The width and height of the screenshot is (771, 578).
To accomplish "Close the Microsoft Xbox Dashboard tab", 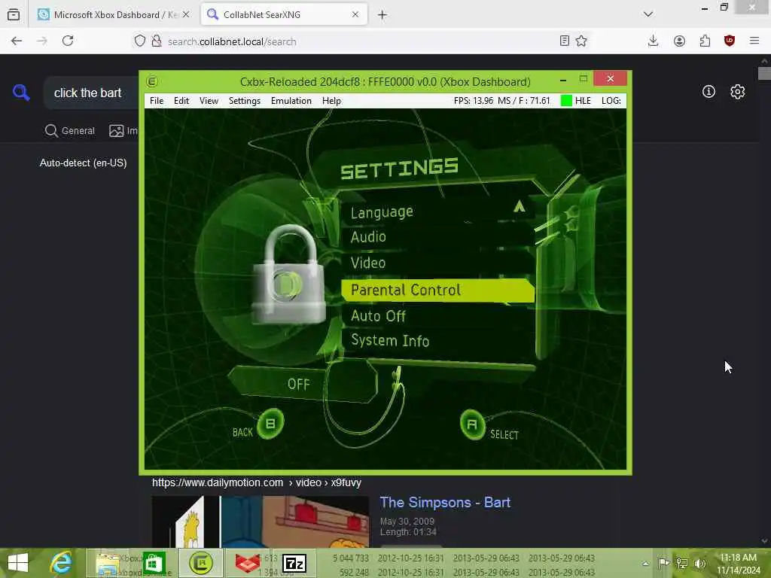I will [x=186, y=15].
